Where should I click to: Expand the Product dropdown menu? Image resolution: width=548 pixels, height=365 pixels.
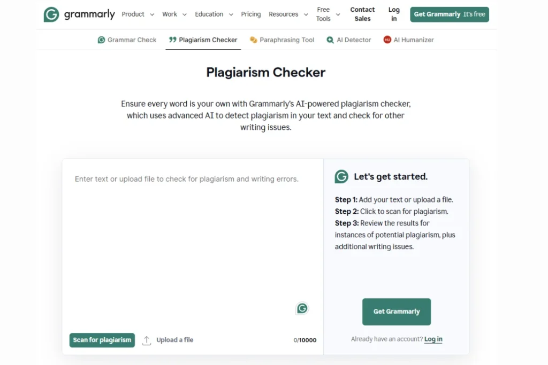point(138,14)
